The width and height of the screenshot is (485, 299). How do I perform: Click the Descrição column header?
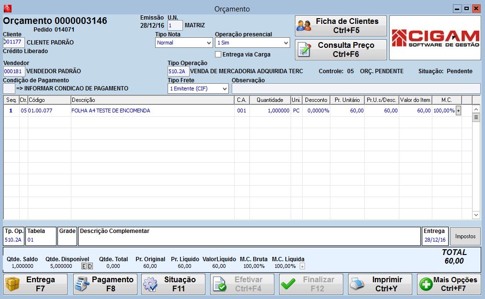point(153,100)
